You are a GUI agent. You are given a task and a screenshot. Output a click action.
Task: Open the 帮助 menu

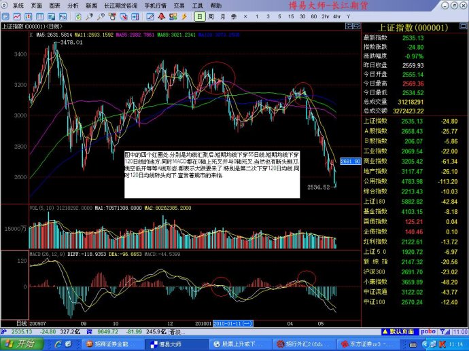click(x=216, y=5)
